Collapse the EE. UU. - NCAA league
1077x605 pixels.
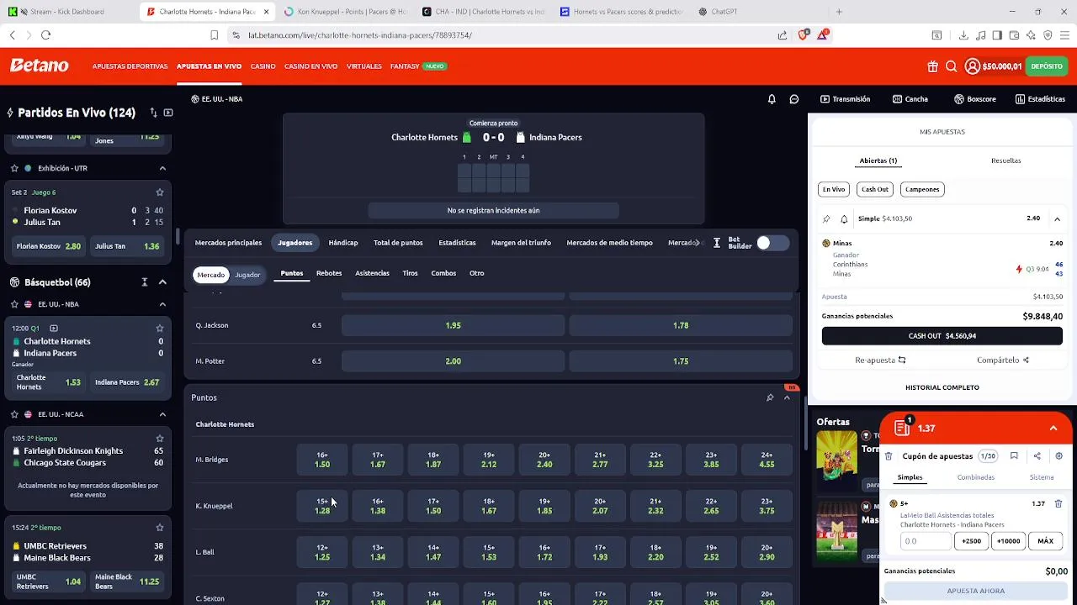coord(162,414)
